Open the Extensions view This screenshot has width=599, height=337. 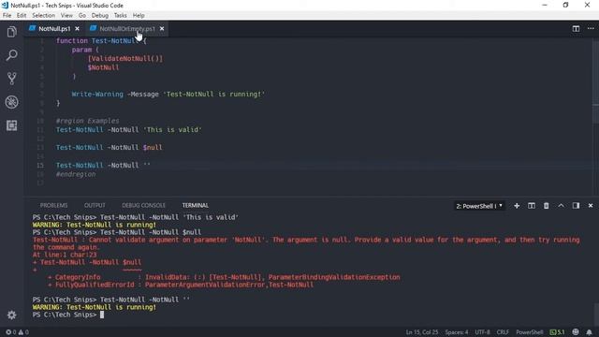click(x=12, y=125)
